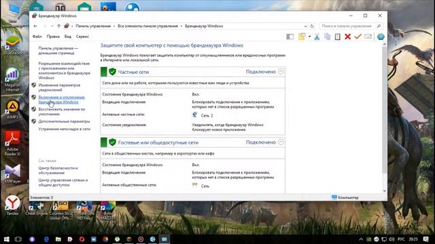This screenshot has width=435, height=244.
Task: Click the email toolbar icon
Action: pos(368,37)
